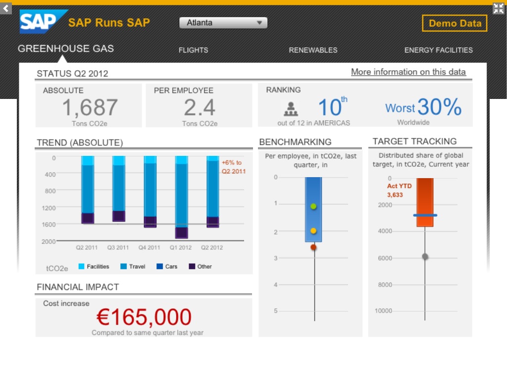
Task: Click the 1,687 absolute value
Action: coord(90,107)
